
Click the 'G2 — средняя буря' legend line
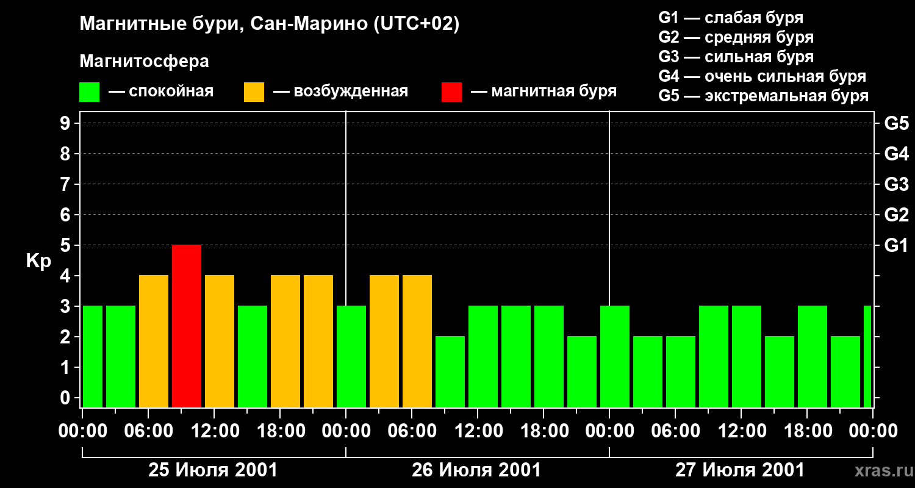(x=736, y=37)
